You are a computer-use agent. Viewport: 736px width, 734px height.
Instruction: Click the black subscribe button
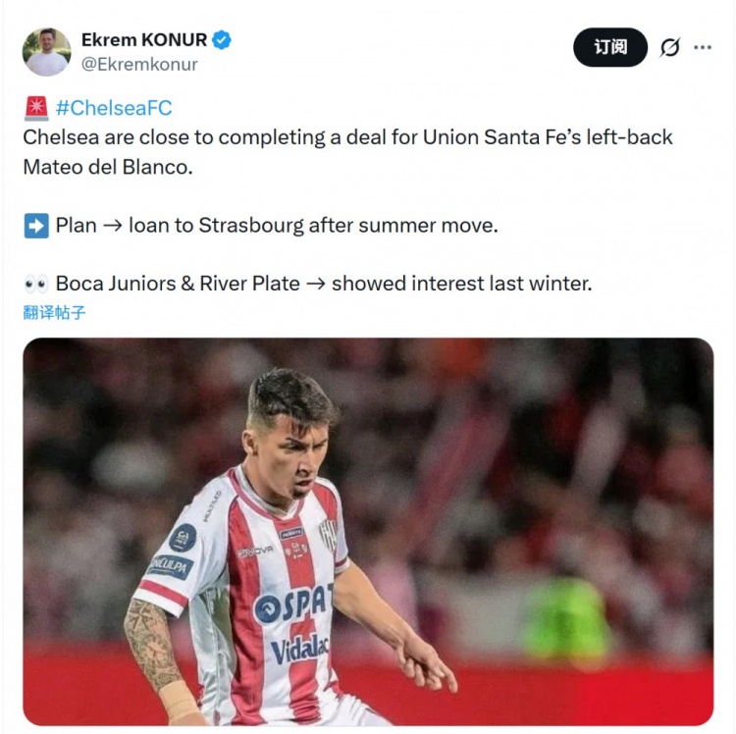click(x=610, y=47)
